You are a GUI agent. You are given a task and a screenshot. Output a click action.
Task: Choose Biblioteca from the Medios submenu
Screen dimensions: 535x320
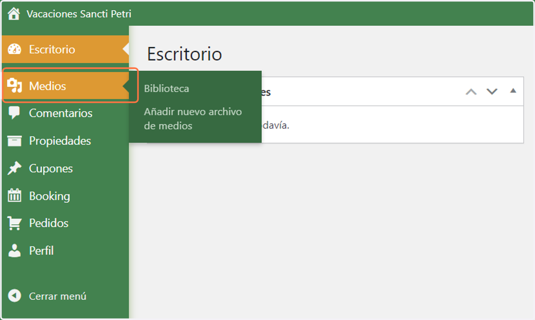(x=166, y=89)
